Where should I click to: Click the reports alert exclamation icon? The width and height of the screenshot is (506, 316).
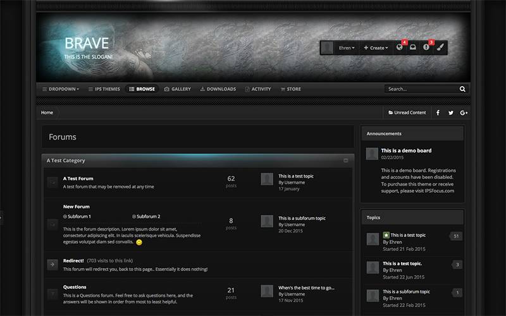(x=426, y=48)
